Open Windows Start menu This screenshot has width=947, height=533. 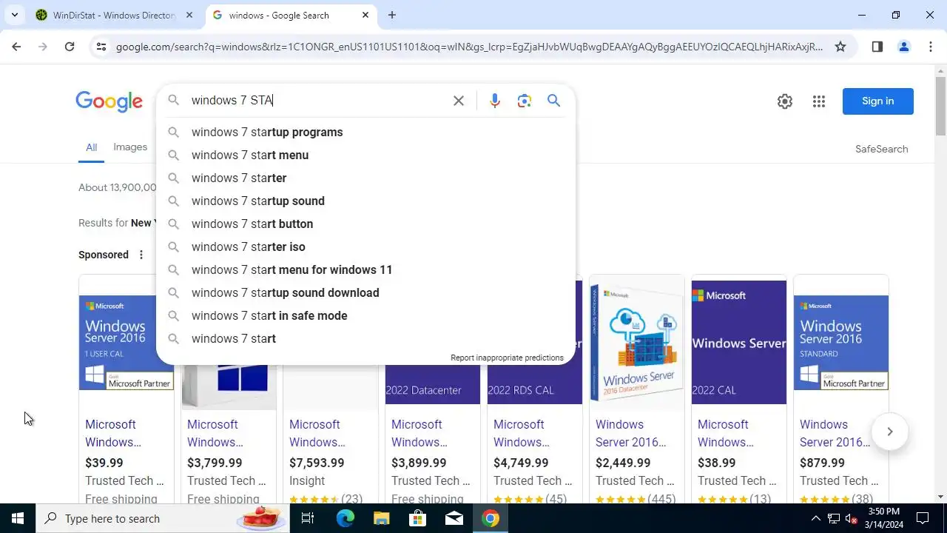[x=18, y=518]
